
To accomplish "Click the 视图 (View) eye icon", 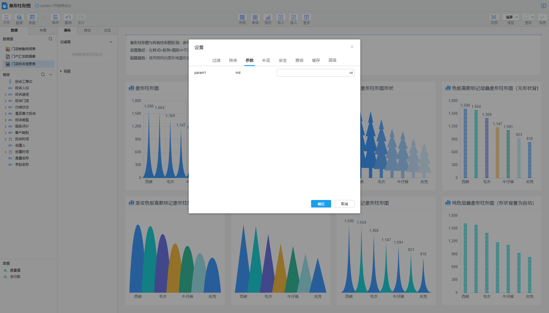I will [494, 17].
